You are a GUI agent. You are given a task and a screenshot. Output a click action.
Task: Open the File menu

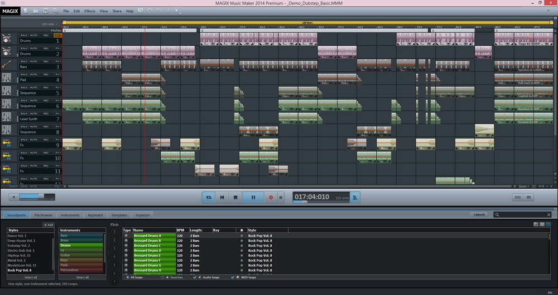click(x=66, y=11)
